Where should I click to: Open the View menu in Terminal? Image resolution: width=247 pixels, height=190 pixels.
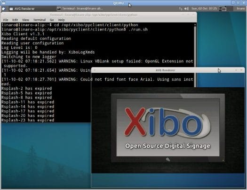click(x=25, y=20)
